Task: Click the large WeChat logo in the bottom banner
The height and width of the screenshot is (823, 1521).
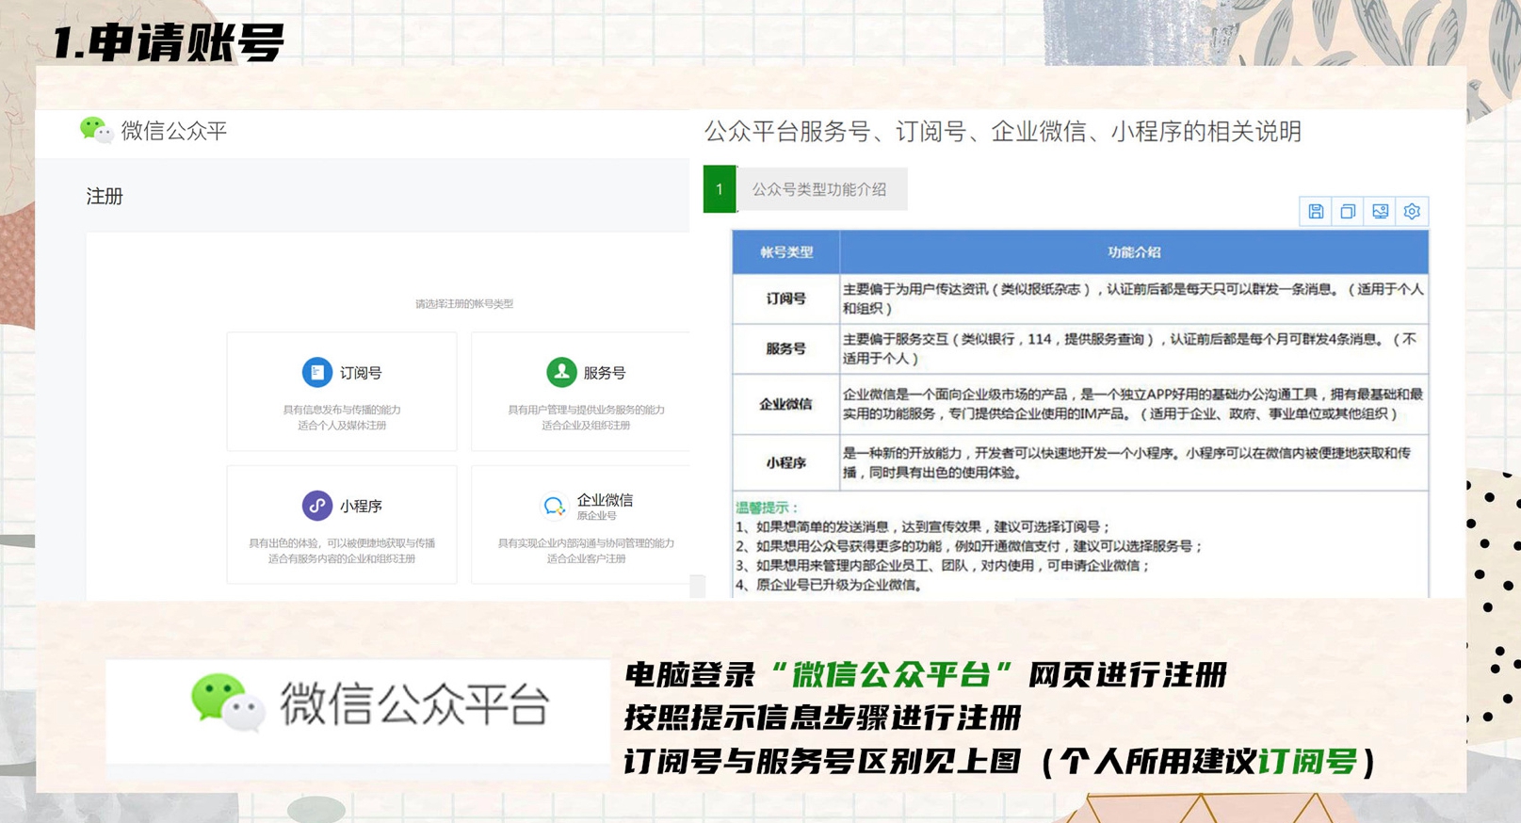Action: (x=228, y=702)
